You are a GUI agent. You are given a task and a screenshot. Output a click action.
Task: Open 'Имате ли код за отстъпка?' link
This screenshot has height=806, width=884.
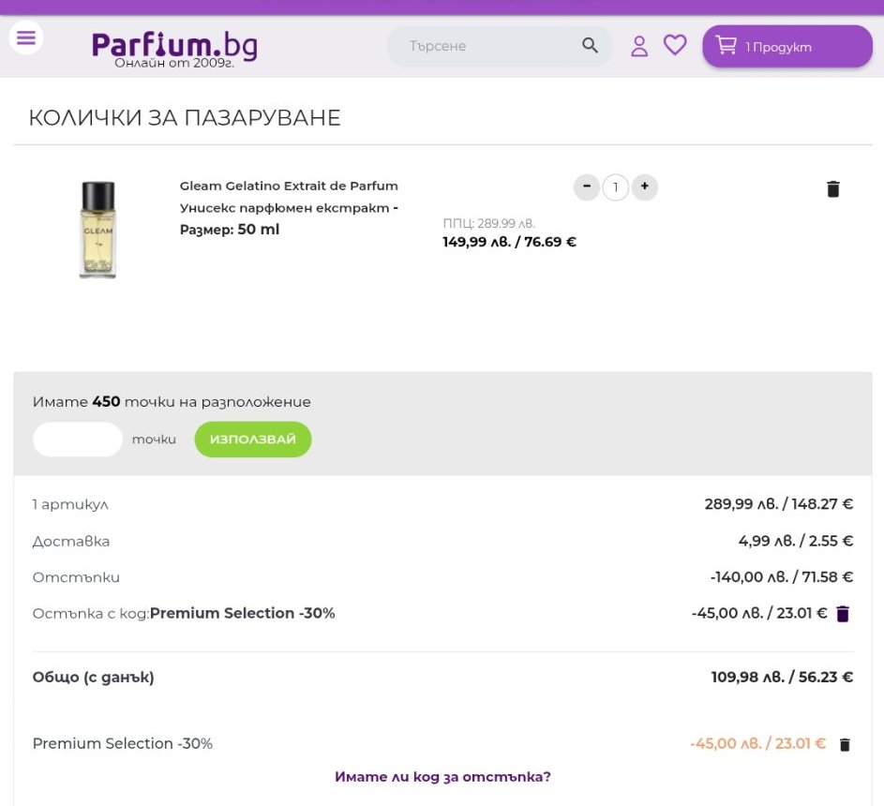pyautogui.click(x=442, y=777)
